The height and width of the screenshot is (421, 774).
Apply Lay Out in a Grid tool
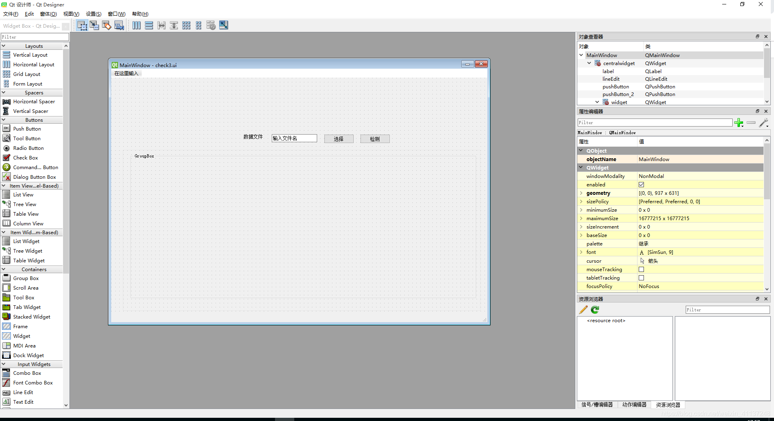(x=186, y=25)
